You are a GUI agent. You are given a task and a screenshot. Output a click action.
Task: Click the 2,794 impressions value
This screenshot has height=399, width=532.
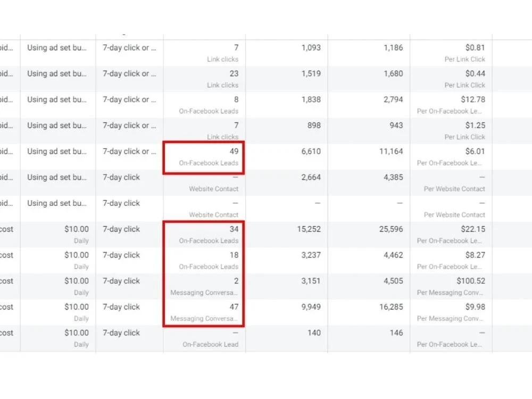click(x=393, y=100)
